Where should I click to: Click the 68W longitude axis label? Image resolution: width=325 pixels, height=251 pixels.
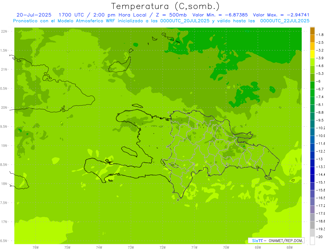[x=290, y=247]
